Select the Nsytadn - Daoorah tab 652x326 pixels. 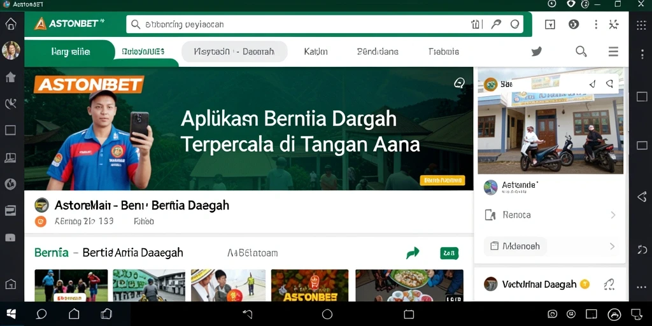tap(234, 52)
